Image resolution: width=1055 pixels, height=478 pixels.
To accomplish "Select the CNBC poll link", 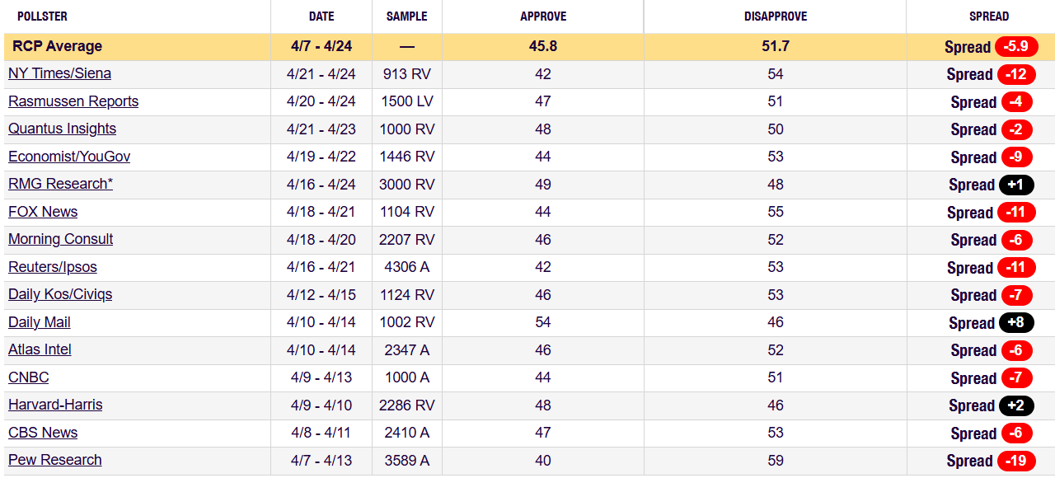I will (29, 377).
